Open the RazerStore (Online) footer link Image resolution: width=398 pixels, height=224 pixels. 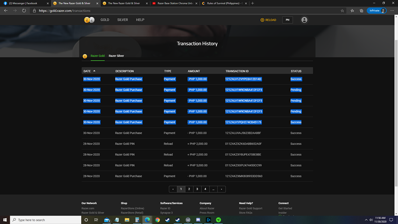click(133, 209)
